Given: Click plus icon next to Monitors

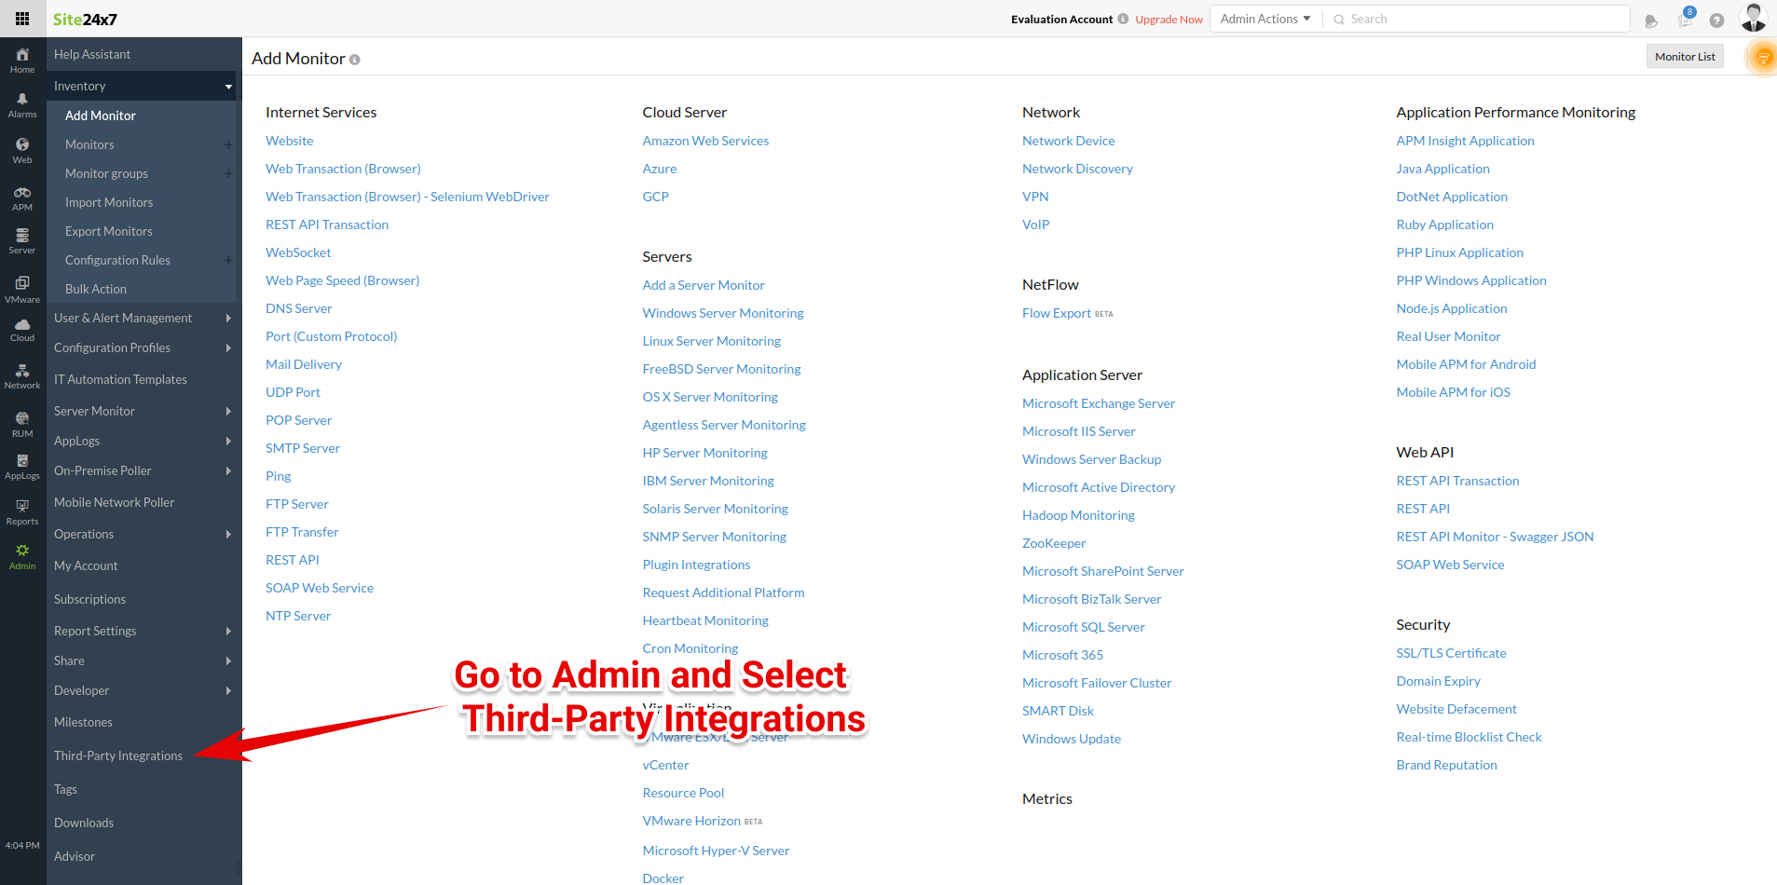Looking at the screenshot, I should tap(228, 144).
